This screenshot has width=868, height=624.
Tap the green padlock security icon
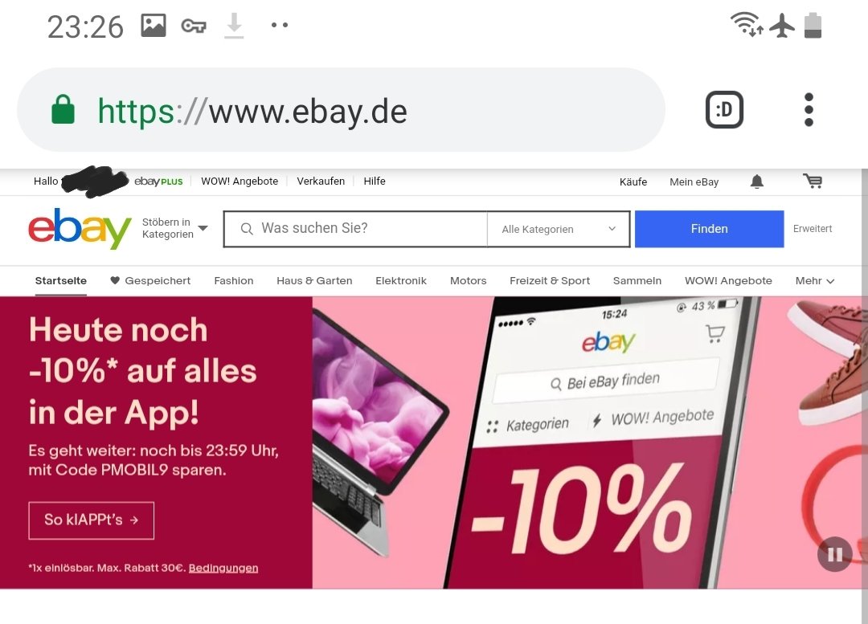click(63, 109)
